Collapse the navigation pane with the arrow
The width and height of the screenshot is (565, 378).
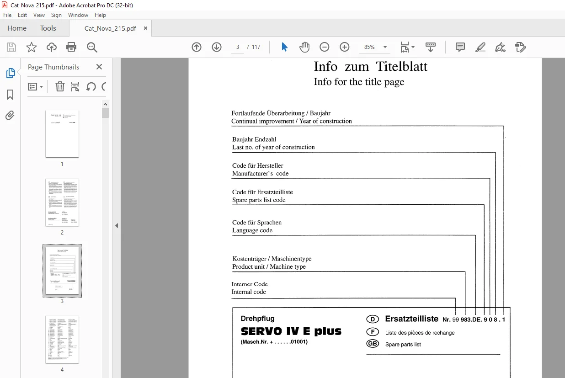coord(117,225)
